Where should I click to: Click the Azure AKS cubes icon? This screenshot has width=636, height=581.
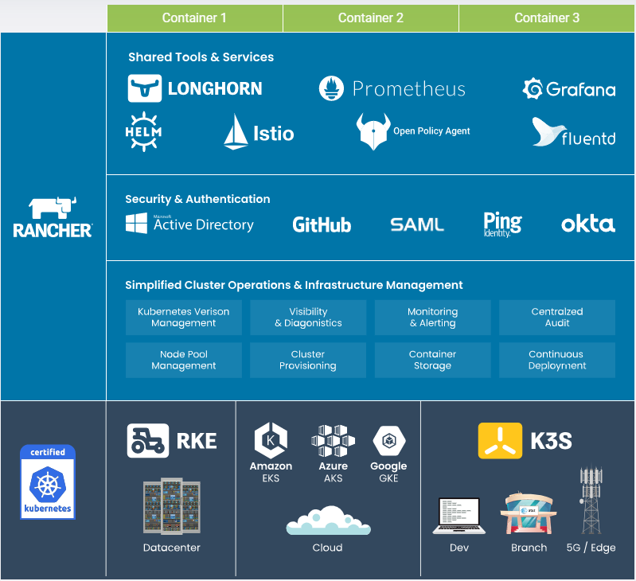click(333, 441)
